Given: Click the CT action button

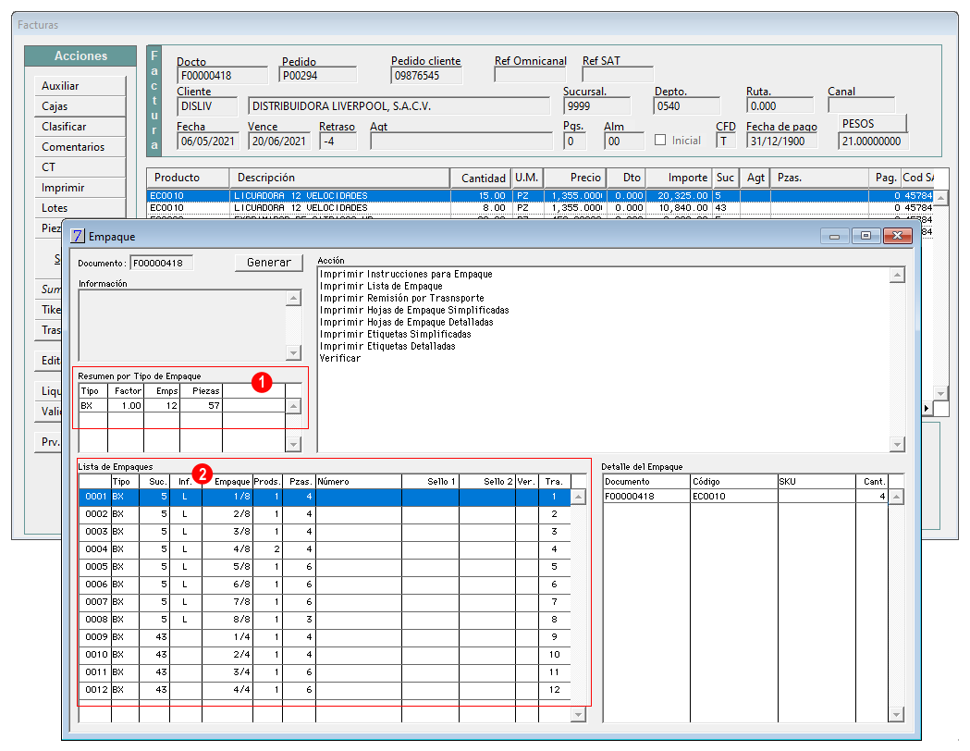Looking at the screenshot, I should click(x=80, y=167).
